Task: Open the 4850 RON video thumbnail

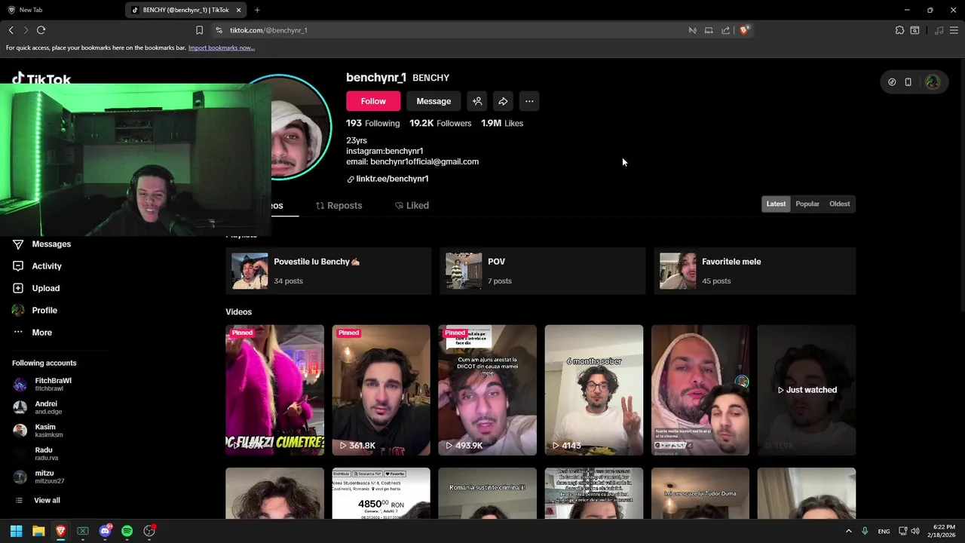Action: tap(381, 493)
